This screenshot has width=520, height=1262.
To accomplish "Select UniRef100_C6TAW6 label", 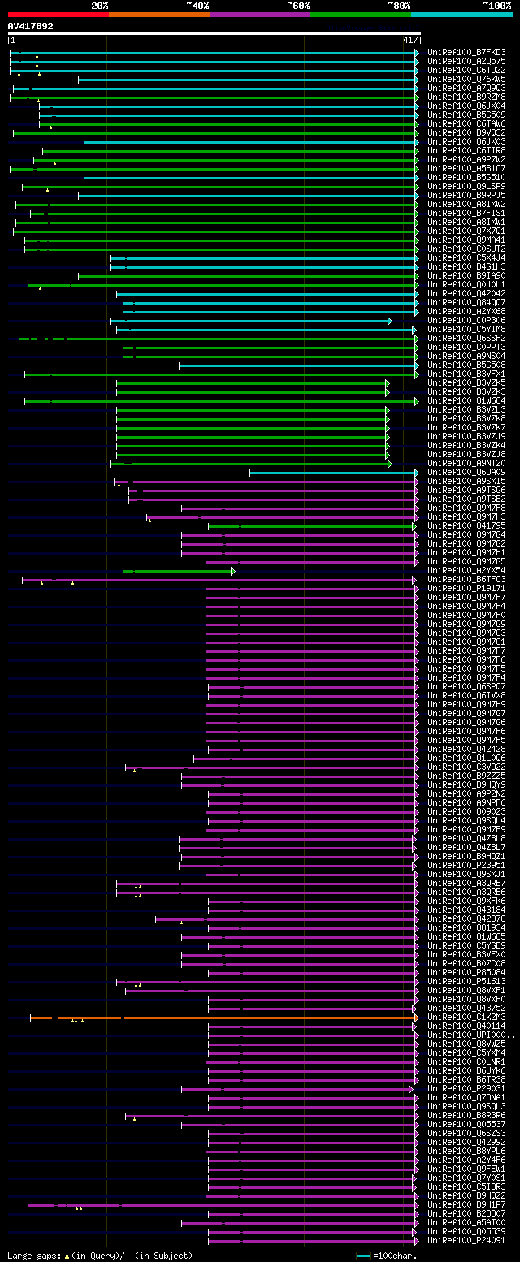I will pyautogui.click(x=466, y=123).
